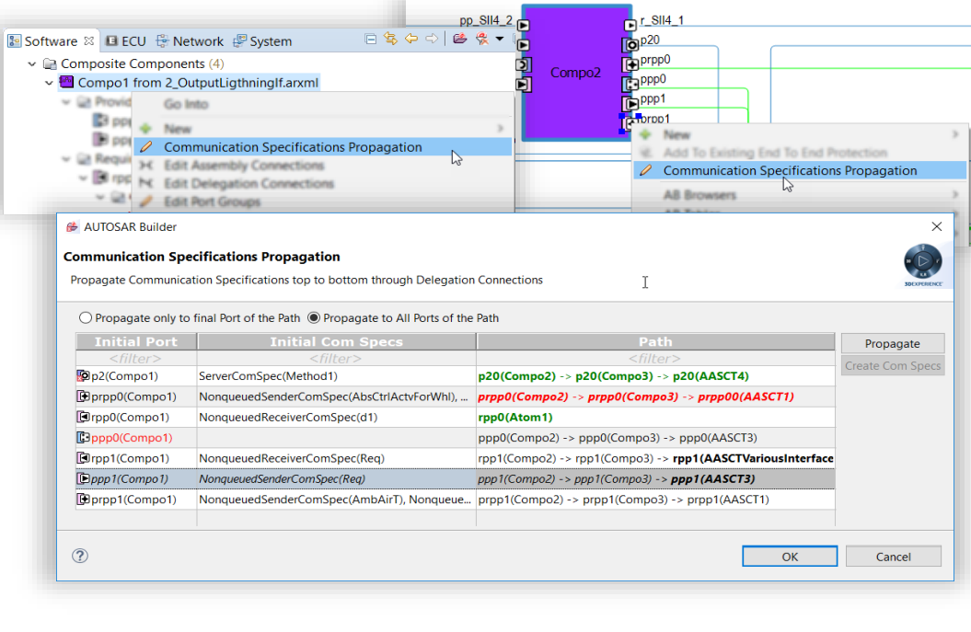Screen dimensions: 971x632
Task: Toggle the link-with-editor icon in the toolbar
Action: click(x=390, y=39)
